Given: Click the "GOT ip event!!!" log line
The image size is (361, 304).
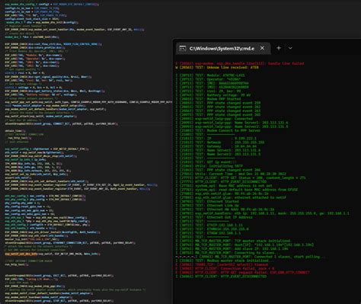Looking at the screenshot, I should [206, 162].
